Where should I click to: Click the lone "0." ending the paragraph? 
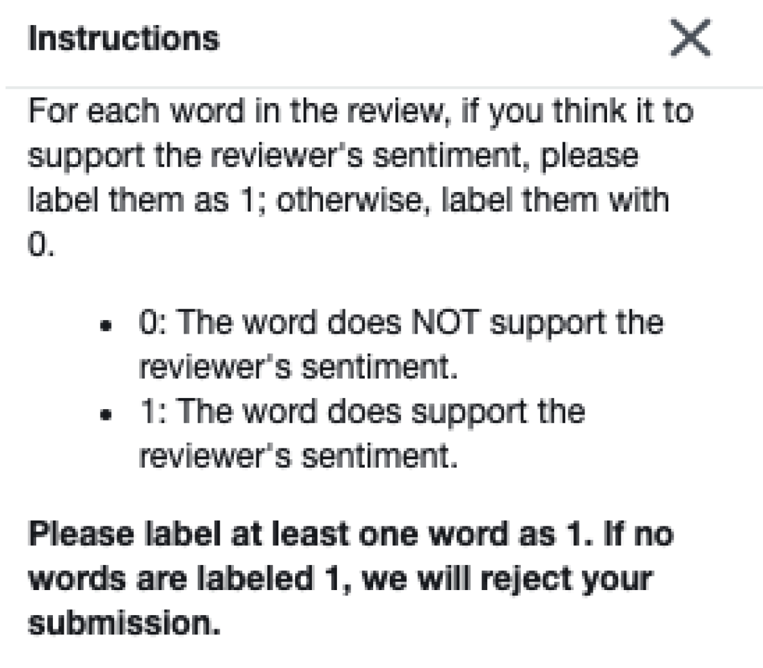coord(41,246)
